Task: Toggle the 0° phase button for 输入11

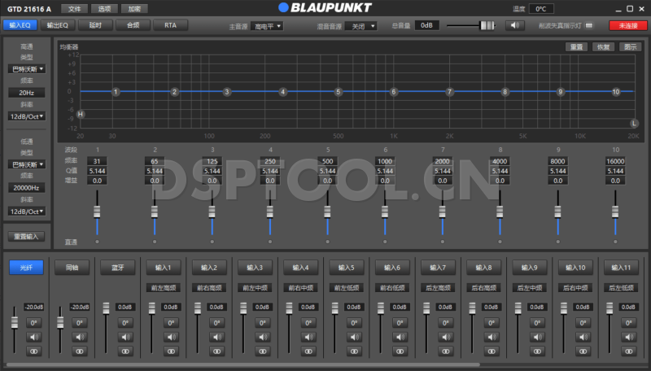Action: pyautogui.click(x=628, y=323)
